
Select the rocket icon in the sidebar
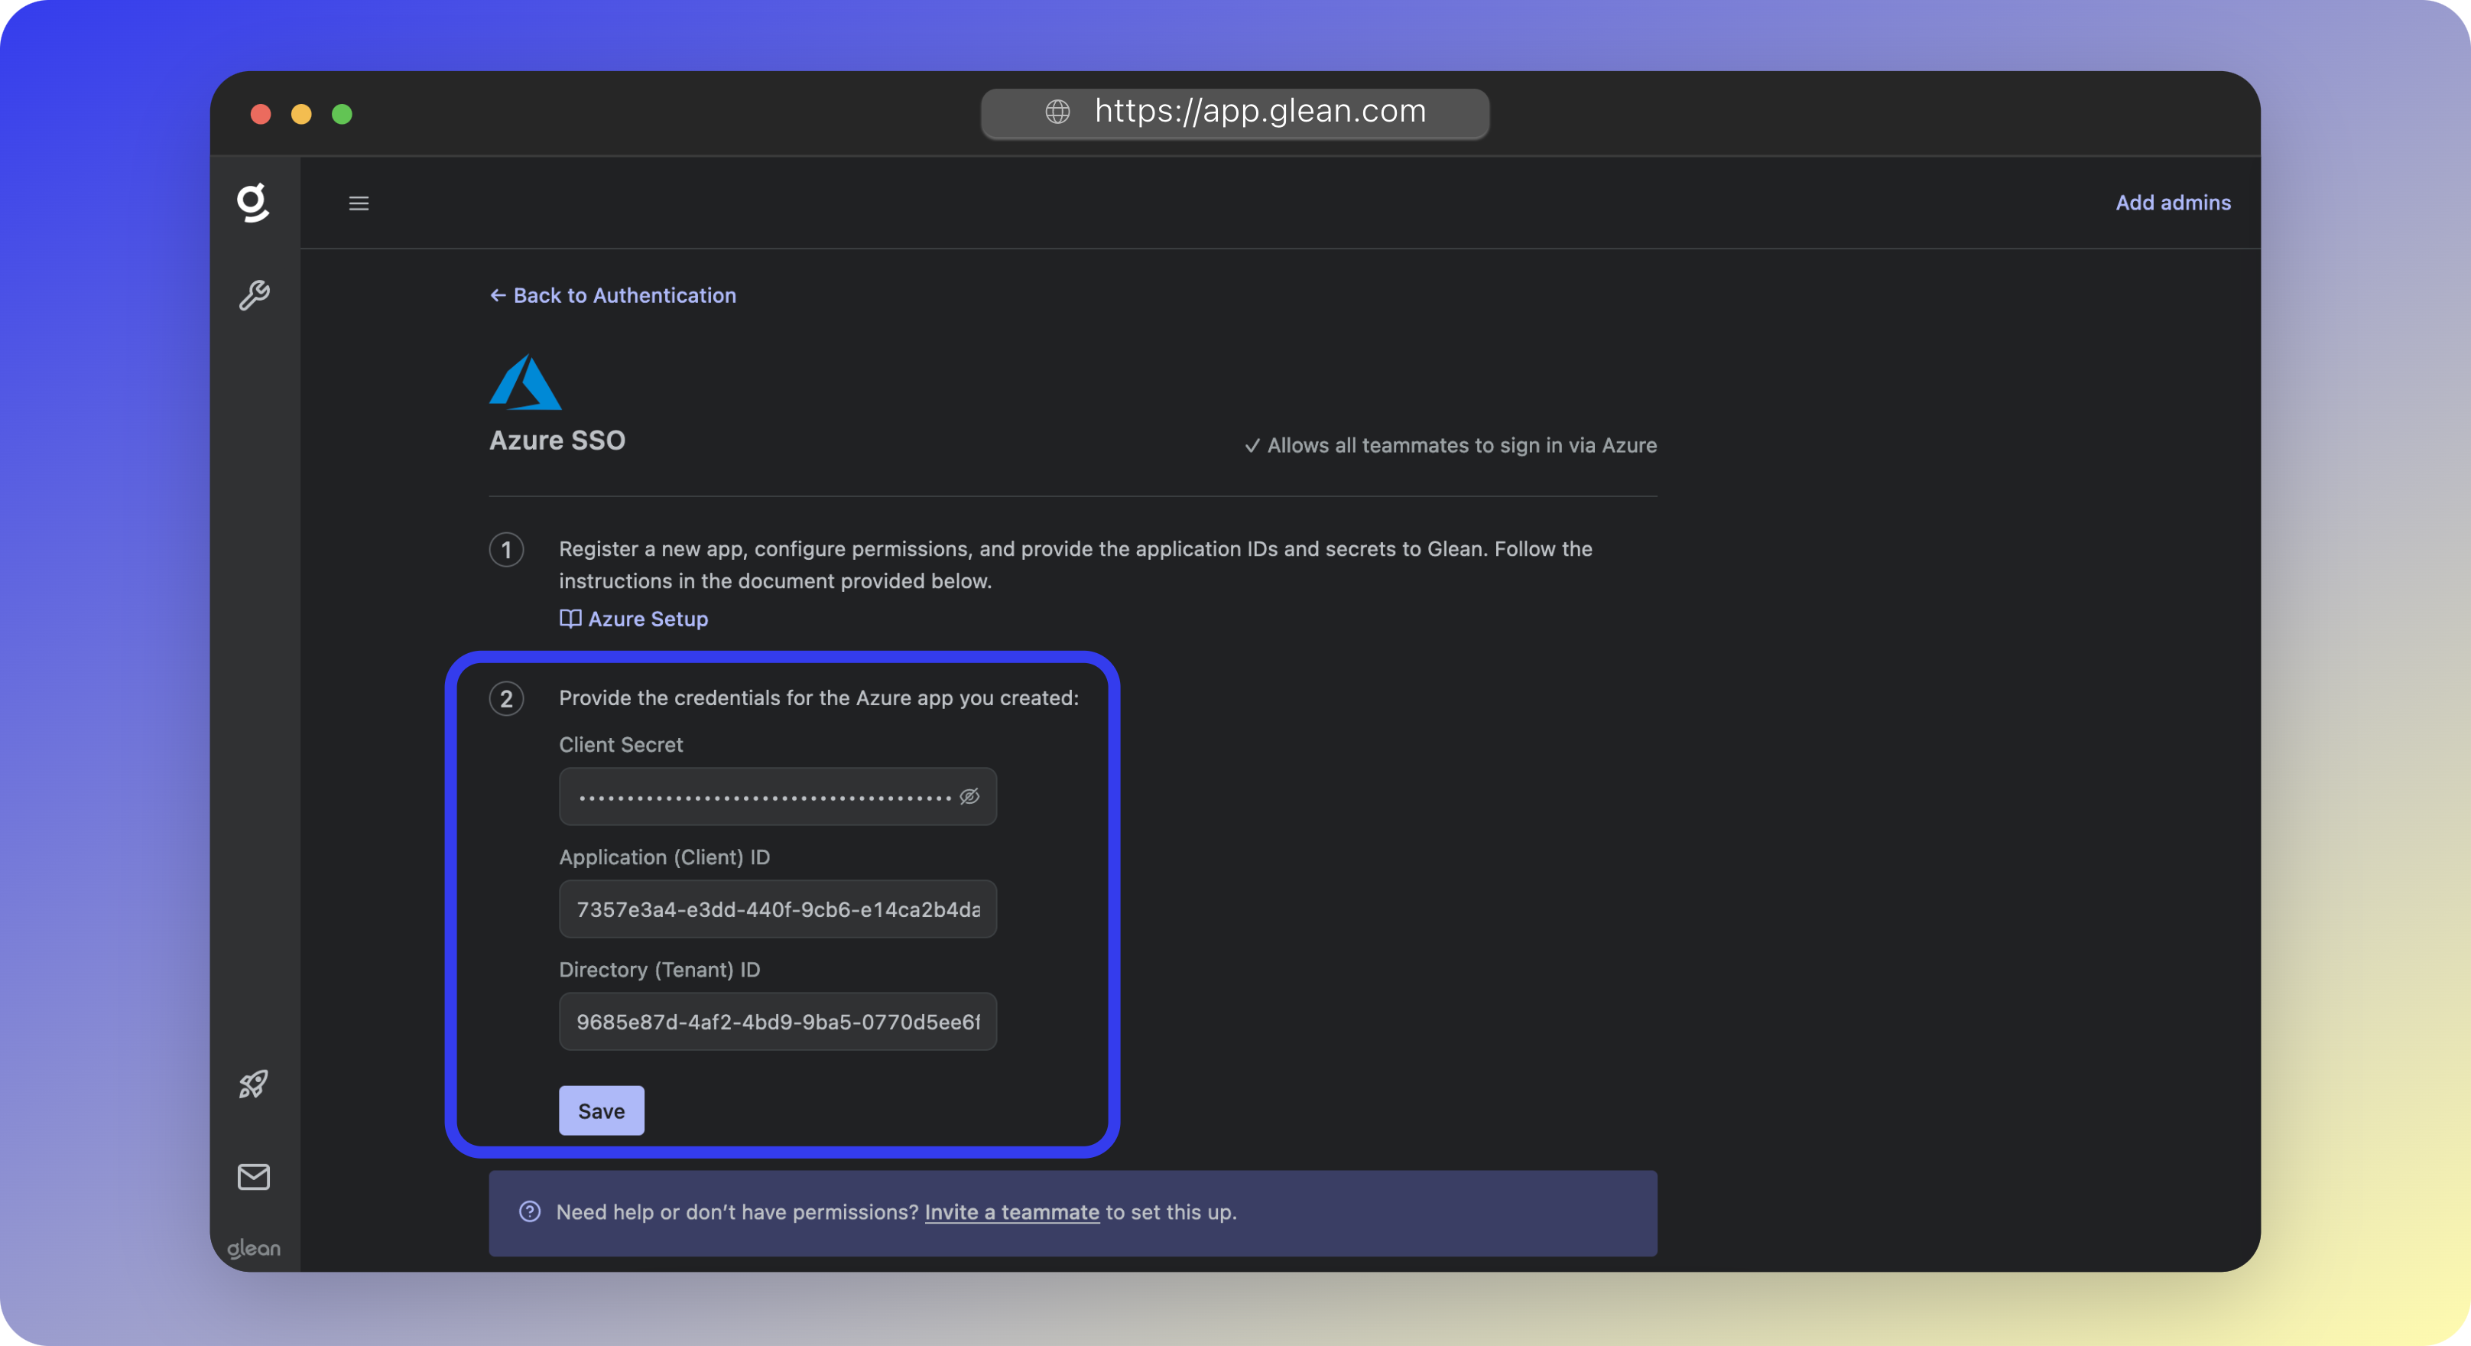253,1083
